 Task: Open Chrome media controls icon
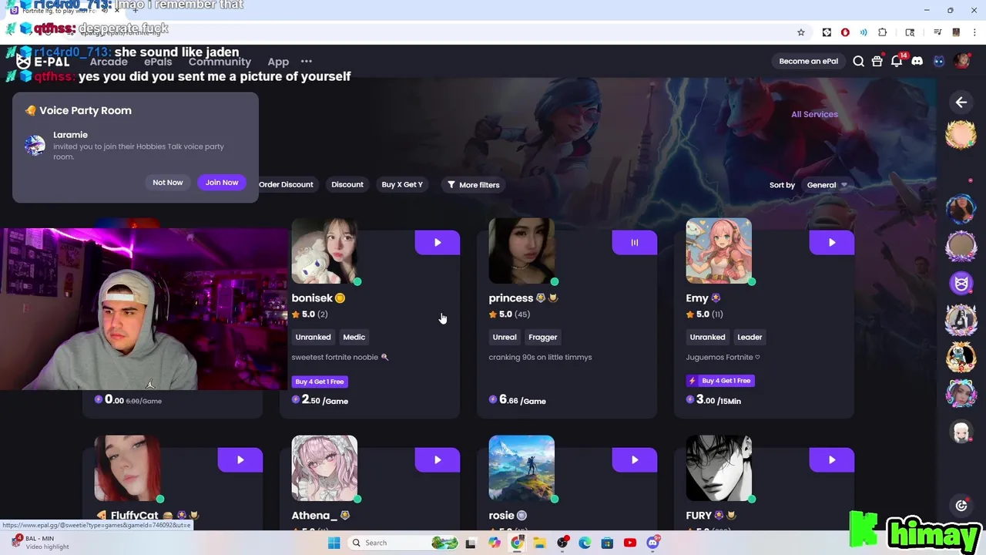tap(937, 32)
